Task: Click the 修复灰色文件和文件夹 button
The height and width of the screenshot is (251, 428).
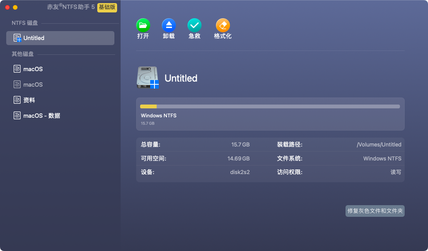Action: (375, 211)
